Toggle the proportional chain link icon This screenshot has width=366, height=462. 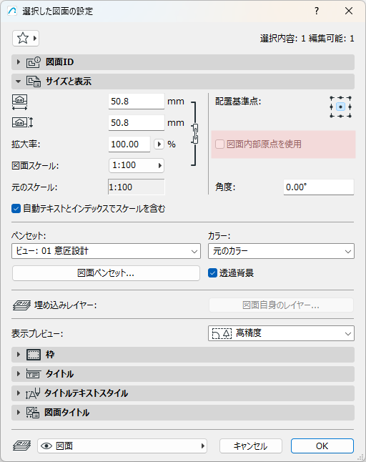point(195,134)
